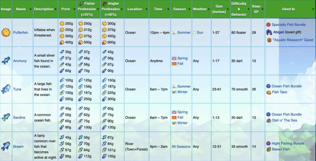The width and height of the screenshot is (316, 161).
Task: Open the Pufferfish page link
Action: (x=21, y=32)
